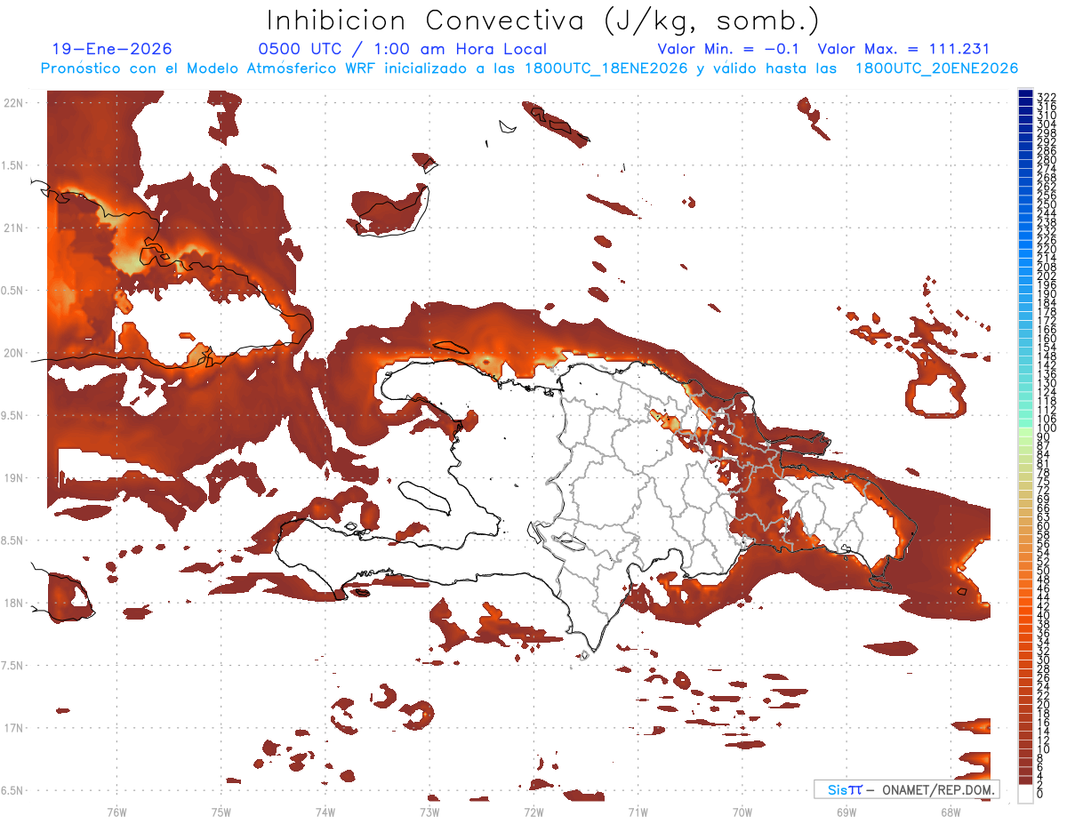Click the "68W" longitude label
This screenshot has width=1067, height=824.
[x=951, y=812]
